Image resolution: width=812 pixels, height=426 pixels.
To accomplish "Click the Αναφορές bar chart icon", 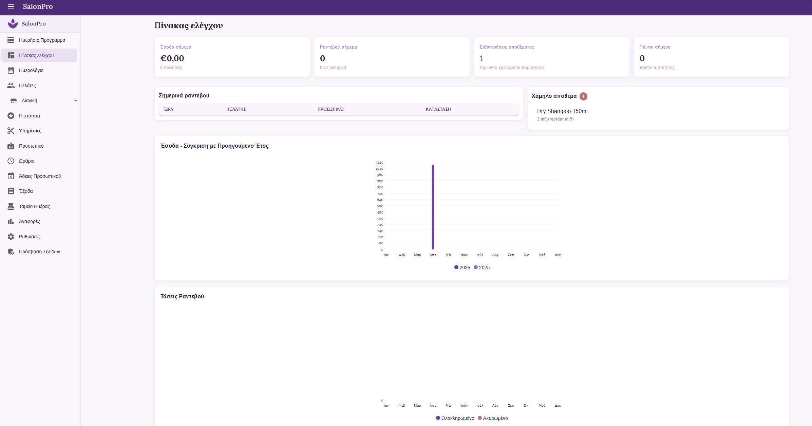I will pyautogui.click(x=11, y=221).
